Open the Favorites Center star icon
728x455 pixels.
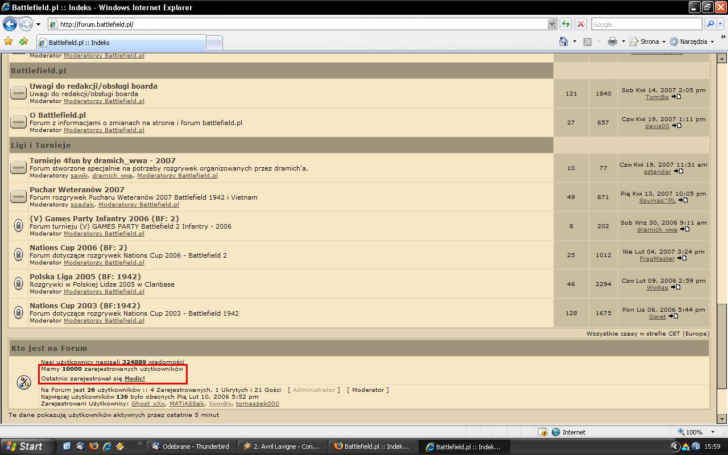click(x=8, y=42)
